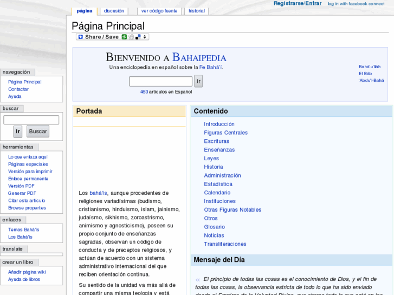
Task: Open Noticias in Contenido
Action: pyautogui.click(x=214, y=235)
